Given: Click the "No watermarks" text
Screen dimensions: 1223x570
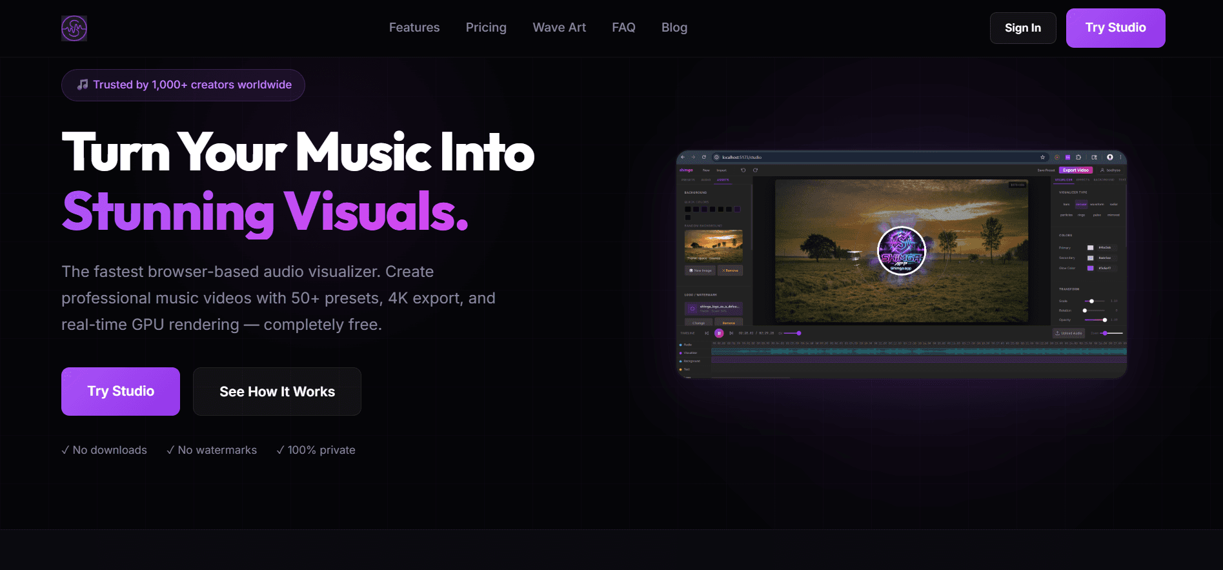Looking at the screenshot, I should pyautogui.click(x=217, y=450).
